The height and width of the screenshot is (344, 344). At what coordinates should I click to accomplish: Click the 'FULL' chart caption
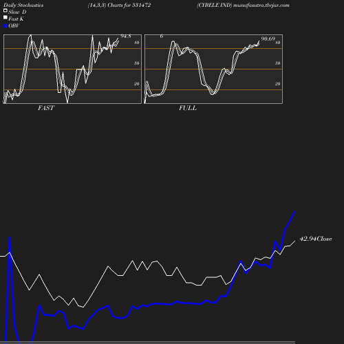coord(188,108)
